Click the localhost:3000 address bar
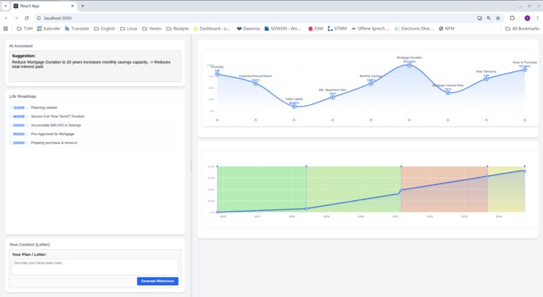 pos(256,18)
